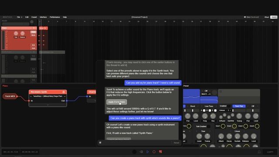Click the chat Reset button
The image size is (279, 157).
(x=176, y=143)
